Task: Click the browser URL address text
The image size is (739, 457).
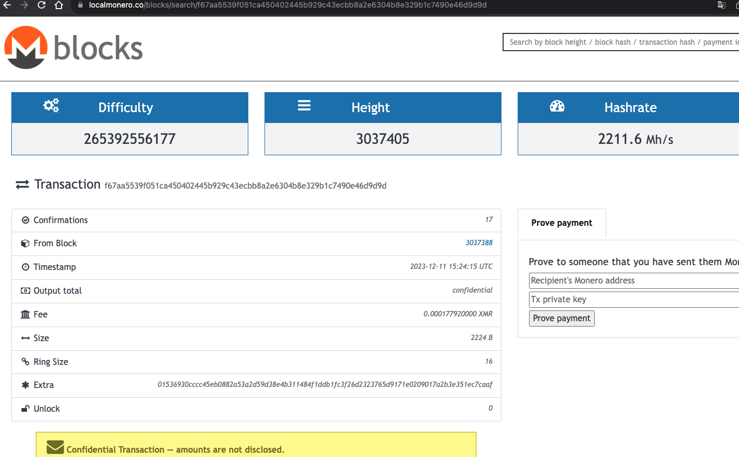Action: pos(287,5)
